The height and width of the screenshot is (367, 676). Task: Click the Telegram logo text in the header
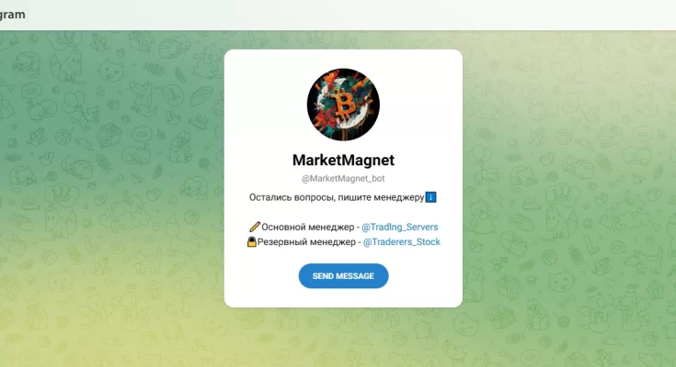pyautogui.click(x=13, y=15)
